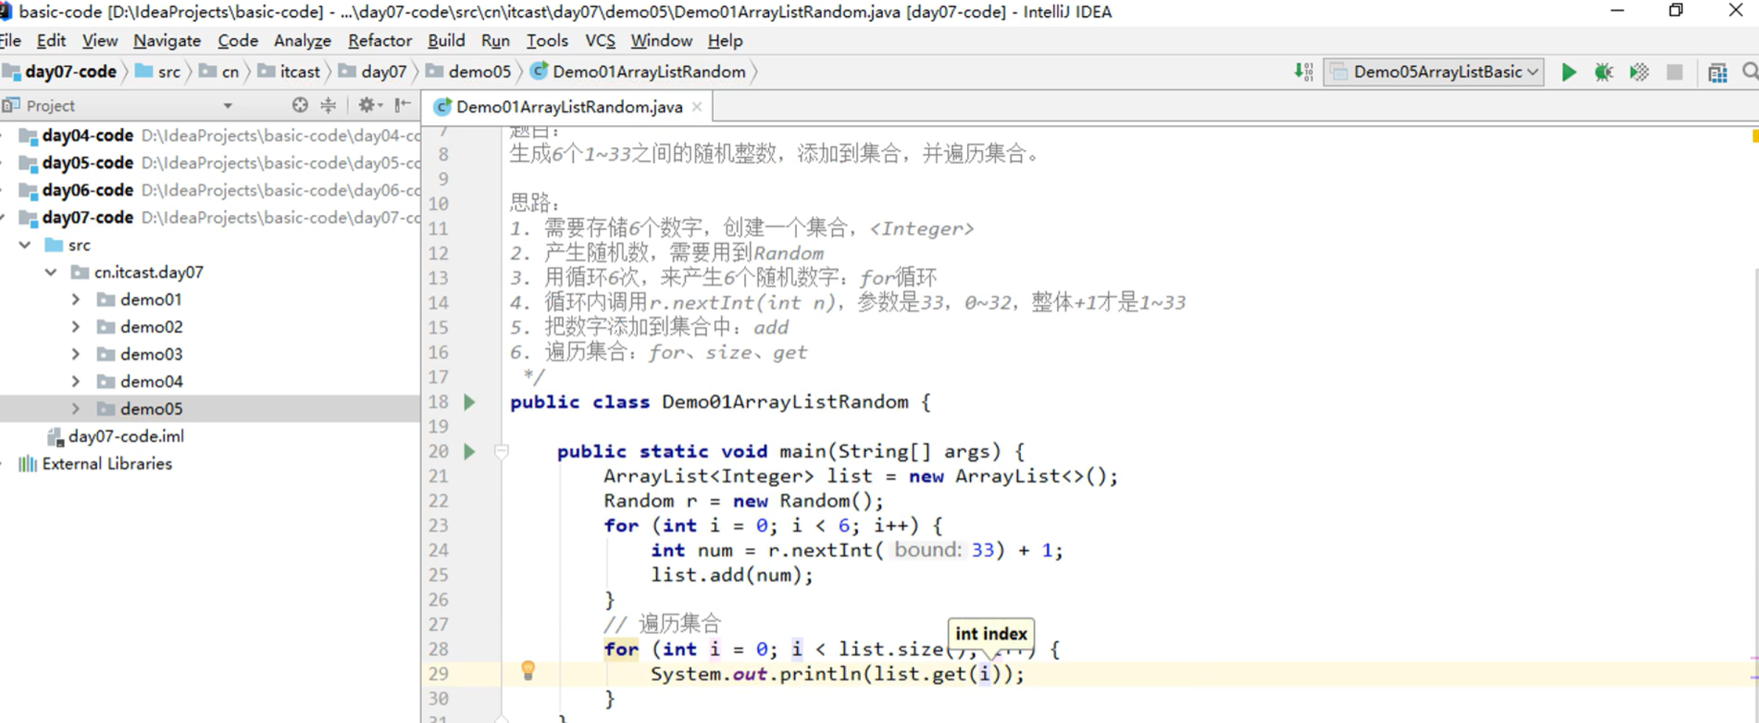Select day04-code module in project tree
The height and width of the screenshot is (723, 1759).
(x=210, y=135)
